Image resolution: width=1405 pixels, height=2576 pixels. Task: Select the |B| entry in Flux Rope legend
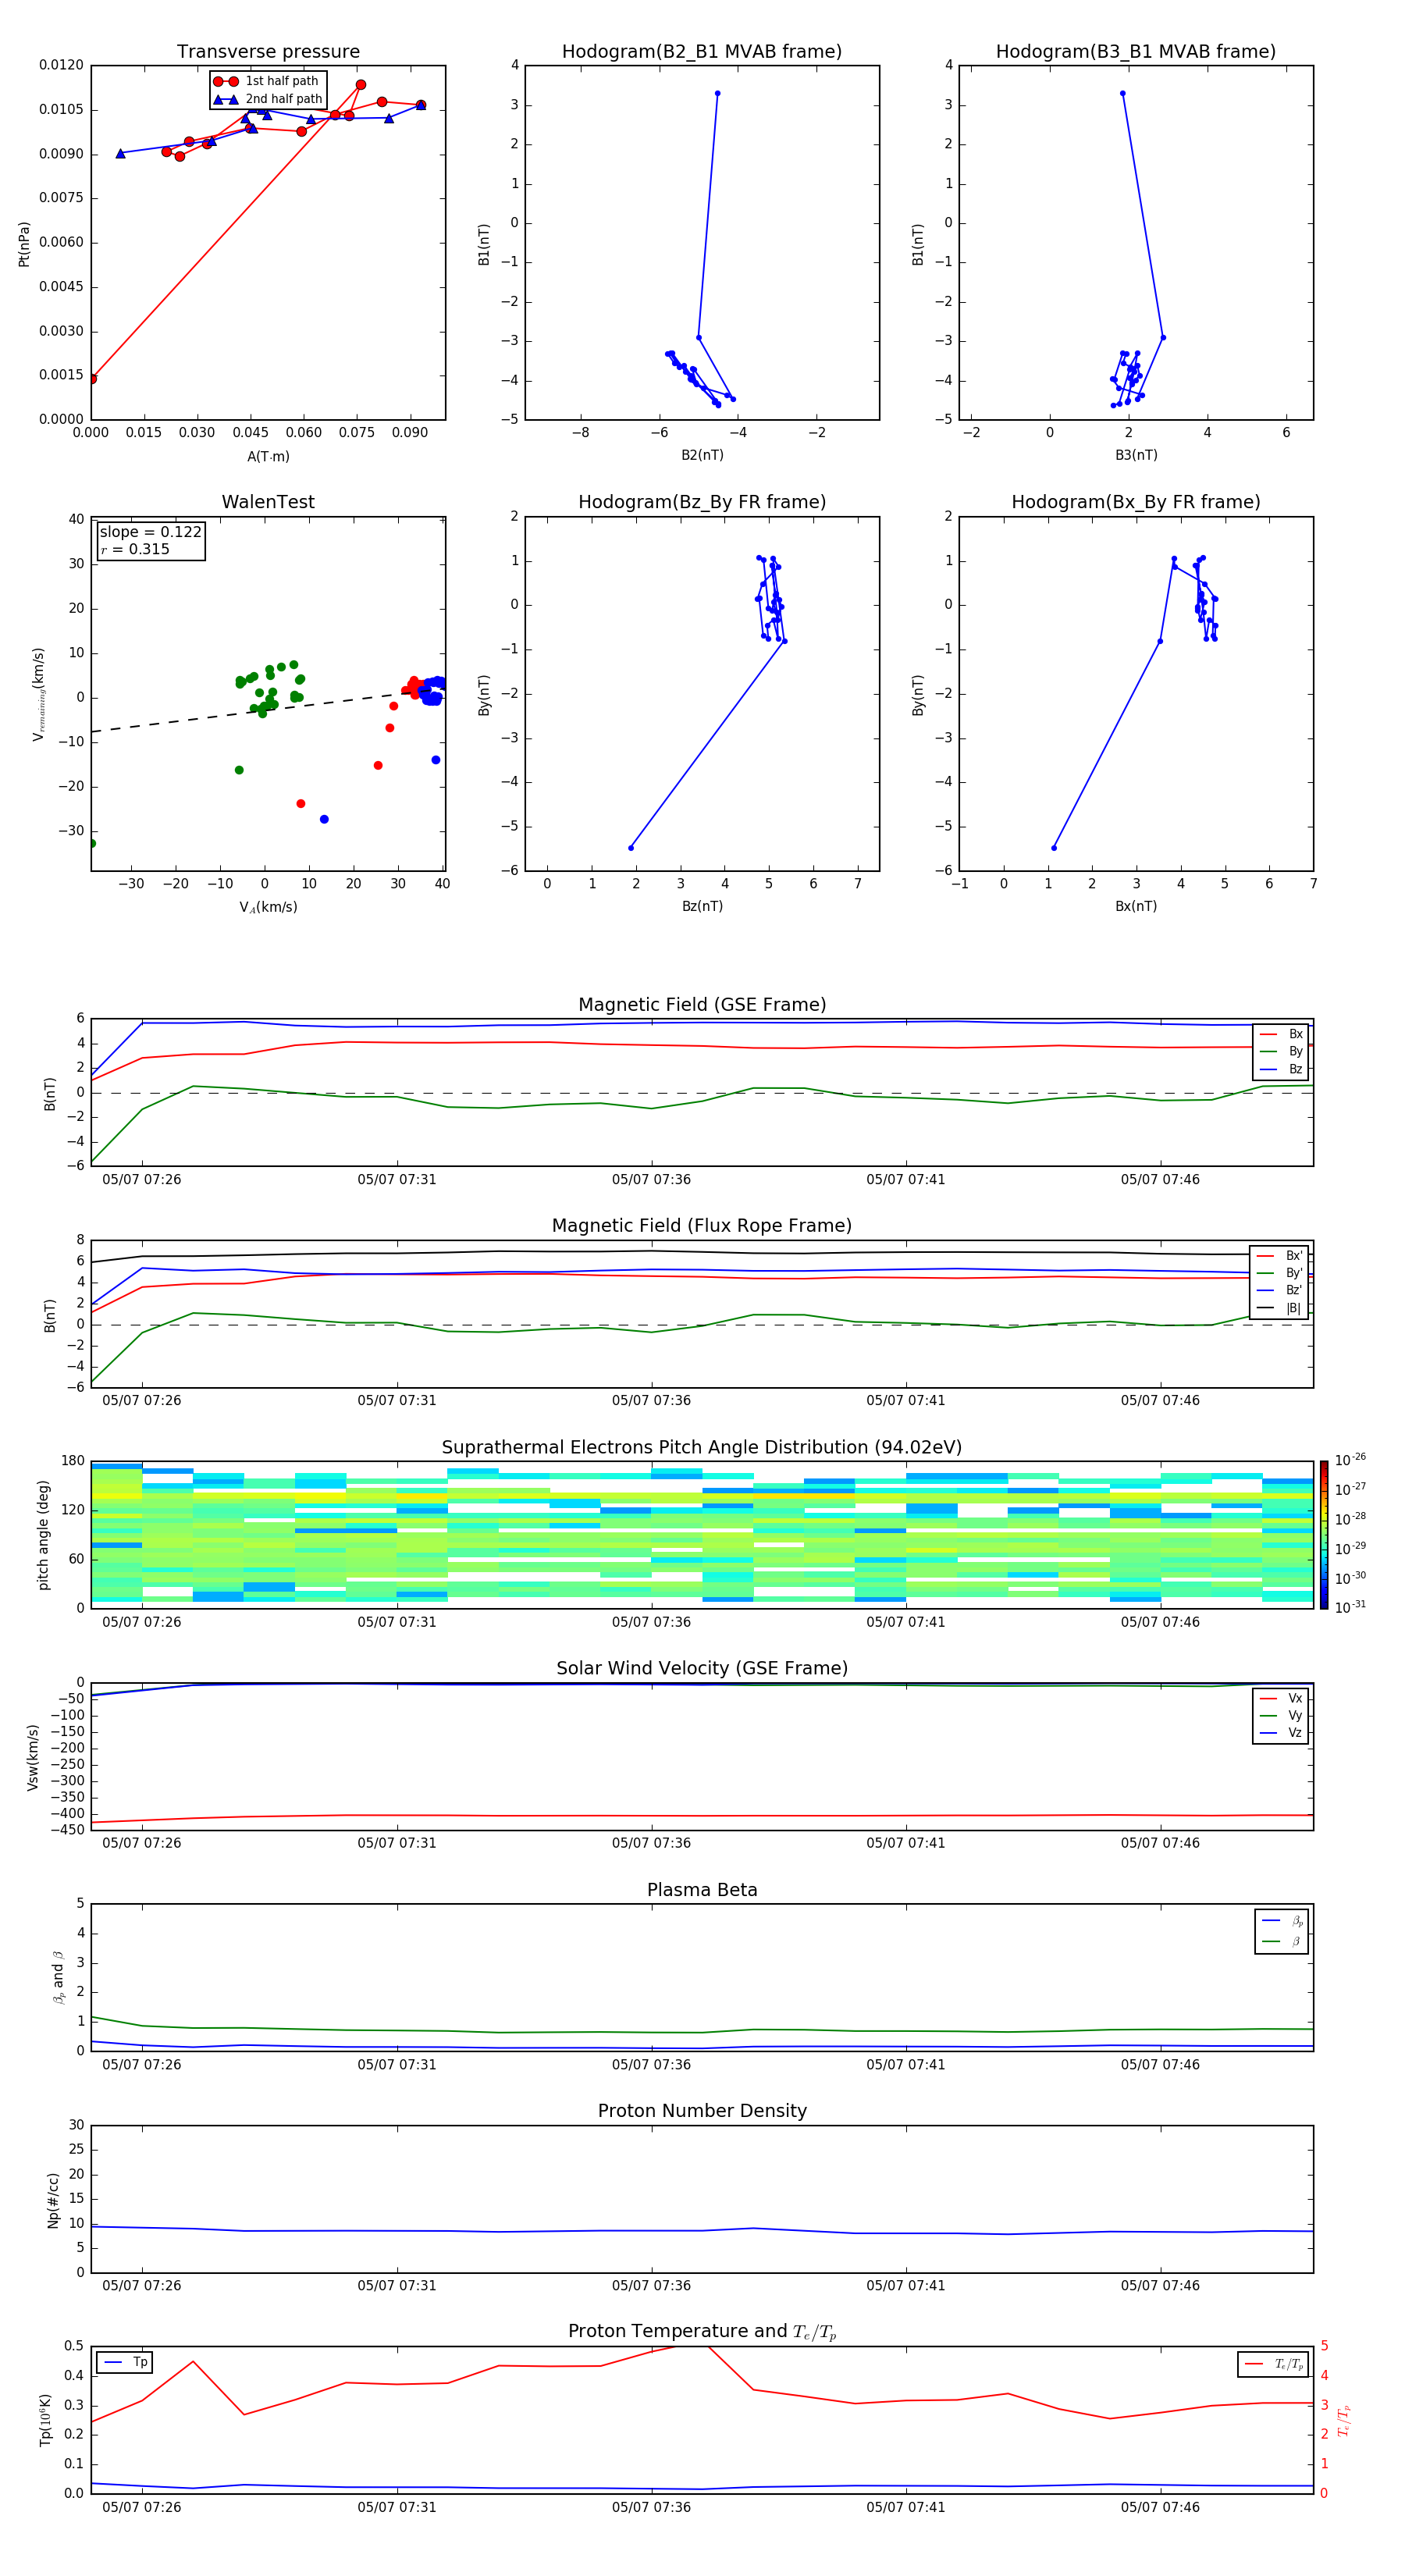click(1279, 1308)
